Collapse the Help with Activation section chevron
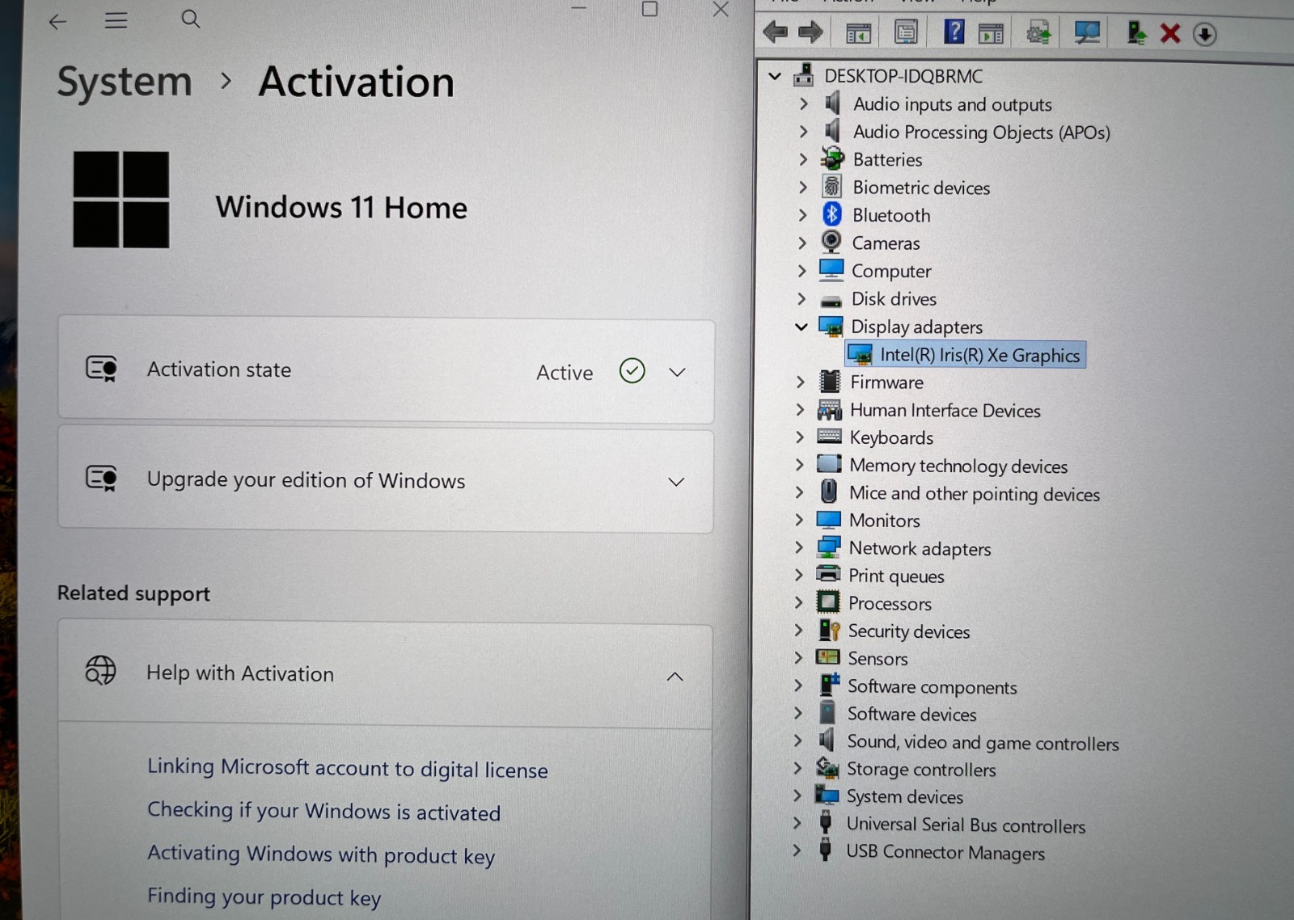This screenshot has width=1294, height=920. [674, 676]
